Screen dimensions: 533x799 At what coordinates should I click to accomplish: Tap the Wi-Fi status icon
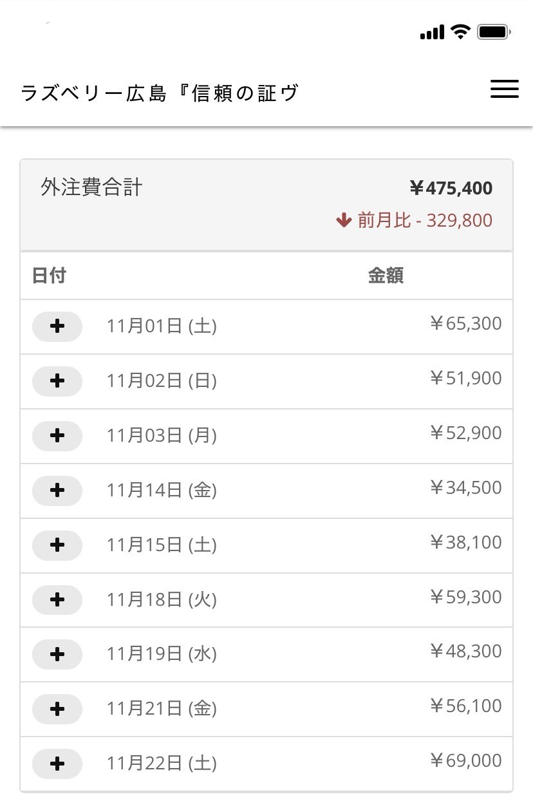[x=460, y=32]
